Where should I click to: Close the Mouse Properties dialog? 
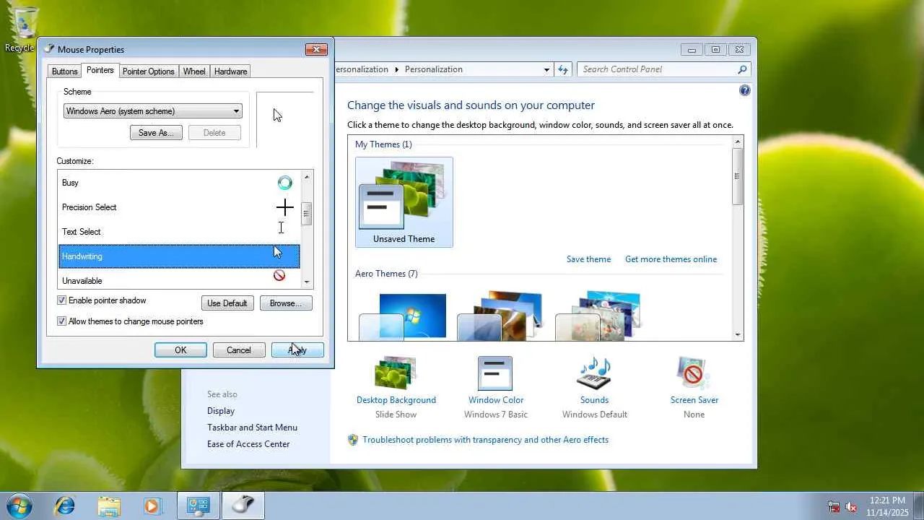tap(316, 49)
